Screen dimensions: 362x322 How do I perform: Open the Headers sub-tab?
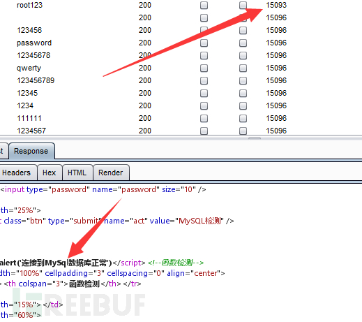17,173
